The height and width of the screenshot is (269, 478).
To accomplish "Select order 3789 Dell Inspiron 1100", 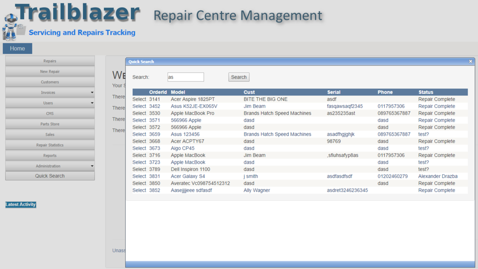I will [139, 169].
